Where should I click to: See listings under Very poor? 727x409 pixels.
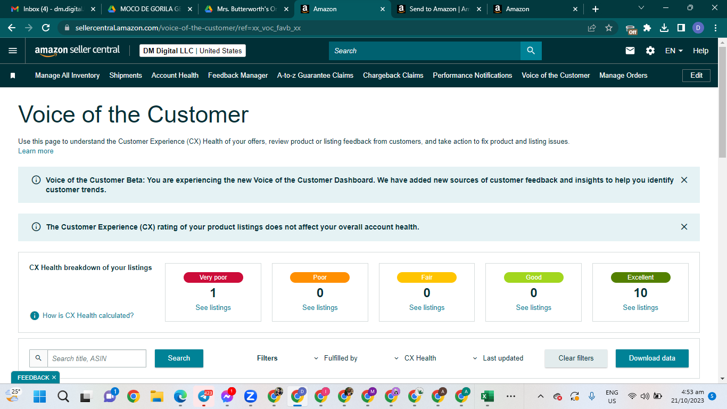(213, 308)
